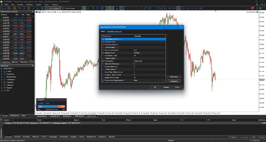The width and height of the screenshot is (266, 142).
Task: Expand the Подписки node in Navigator
Action: [x=2, y=74]
